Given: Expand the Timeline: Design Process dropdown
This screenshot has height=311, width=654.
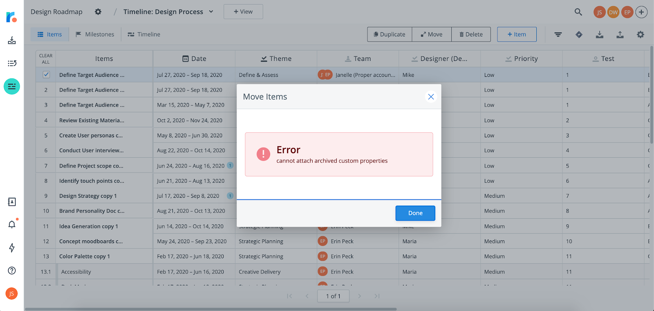Looking at the screenshot, I should (x=211, y=12).
